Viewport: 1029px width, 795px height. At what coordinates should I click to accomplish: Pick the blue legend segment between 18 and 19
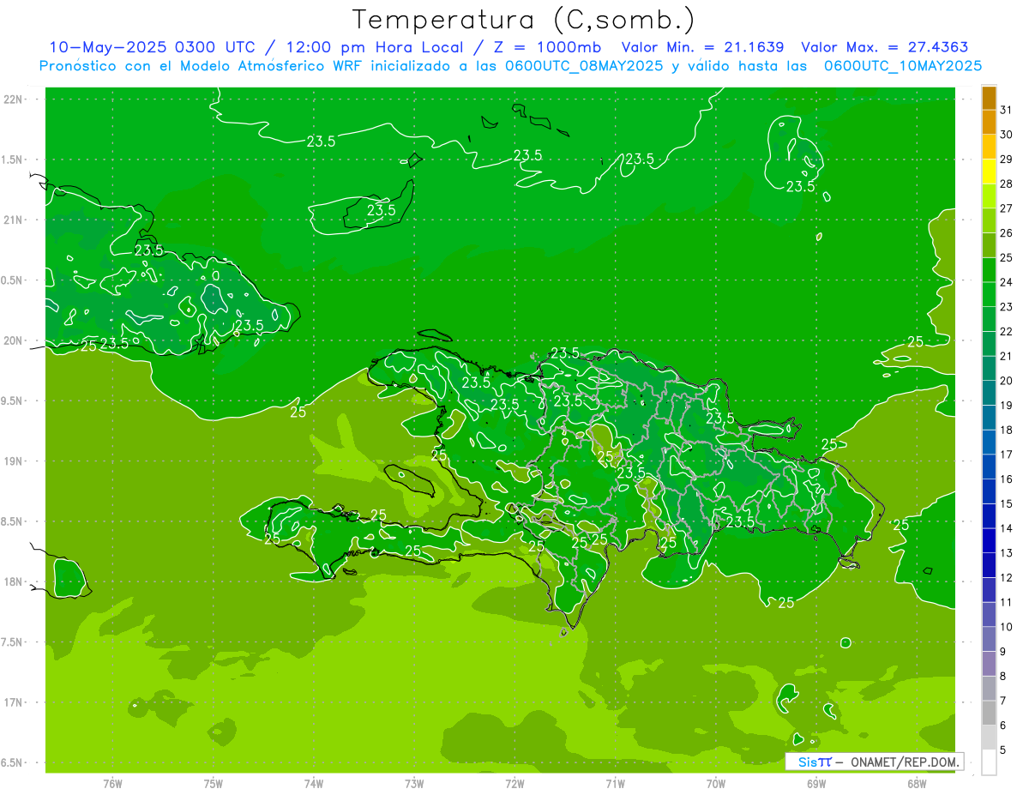tap(989, 418)
